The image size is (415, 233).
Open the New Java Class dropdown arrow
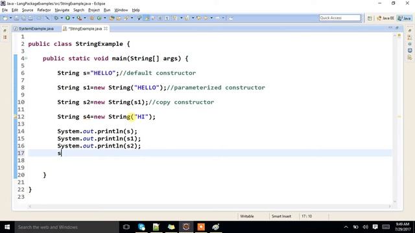coord(105,18)
